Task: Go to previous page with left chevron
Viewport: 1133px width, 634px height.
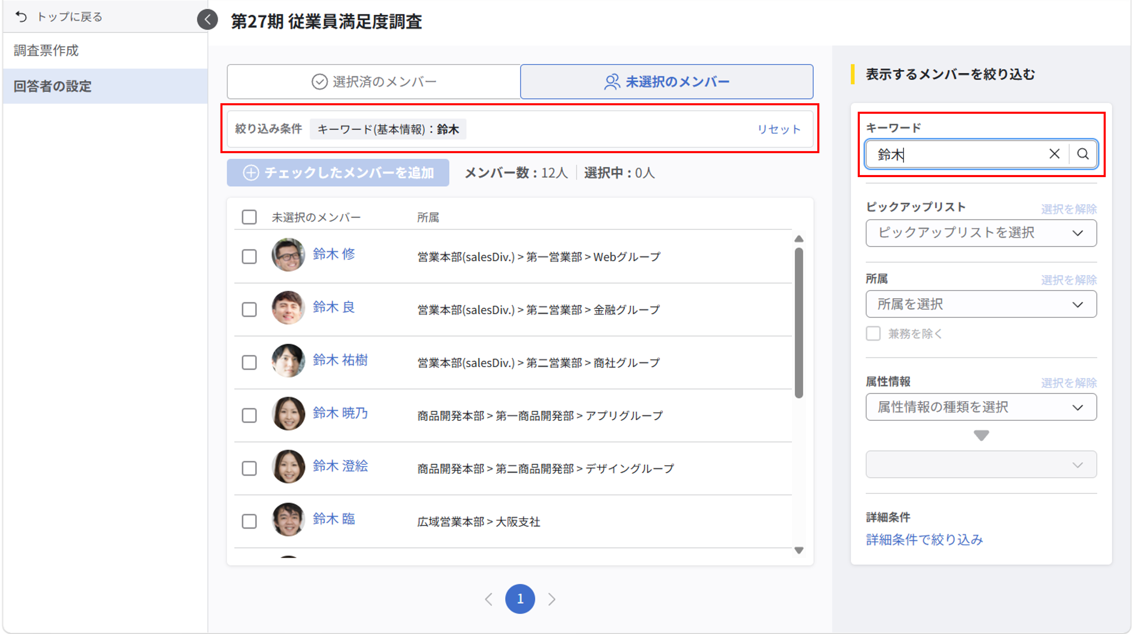Action: (x=489, y=599)
